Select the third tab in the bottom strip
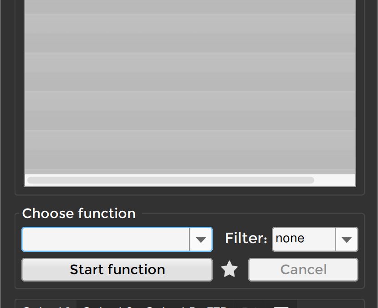The height and width of the screenshot is (308, 378). click(x=172, y=306)
